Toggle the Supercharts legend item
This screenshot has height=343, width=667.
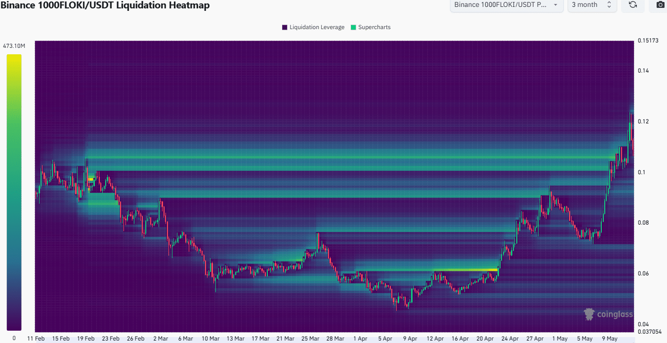pyautogui.click(x=371, y=27)
